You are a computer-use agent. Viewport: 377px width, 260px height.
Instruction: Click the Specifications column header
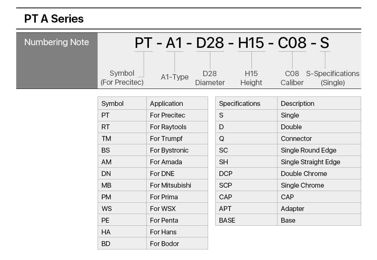246,104
